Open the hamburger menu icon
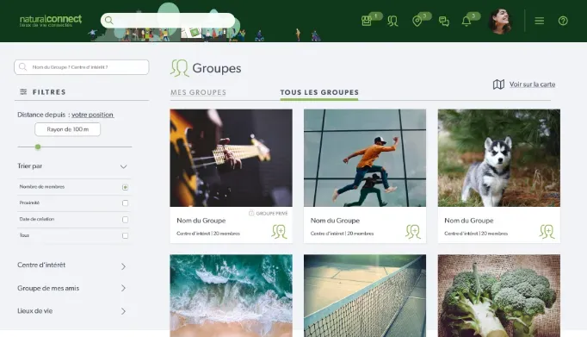The height and width of the screenshot is (337, 587). pyautogui.click(x=539, y=21)
